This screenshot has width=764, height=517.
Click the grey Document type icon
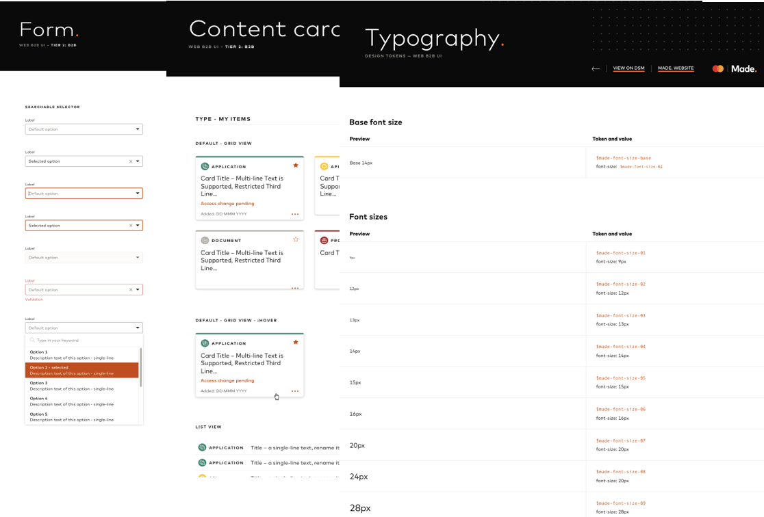coord(205,241)
